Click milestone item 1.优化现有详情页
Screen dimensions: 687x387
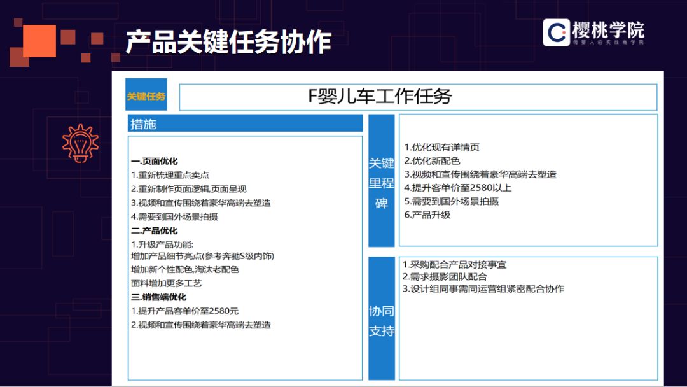(x=442, y=148)
